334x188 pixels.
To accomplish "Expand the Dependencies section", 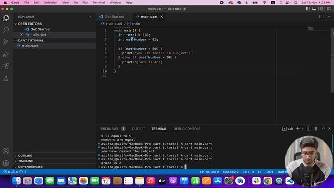I will point(30,167).
